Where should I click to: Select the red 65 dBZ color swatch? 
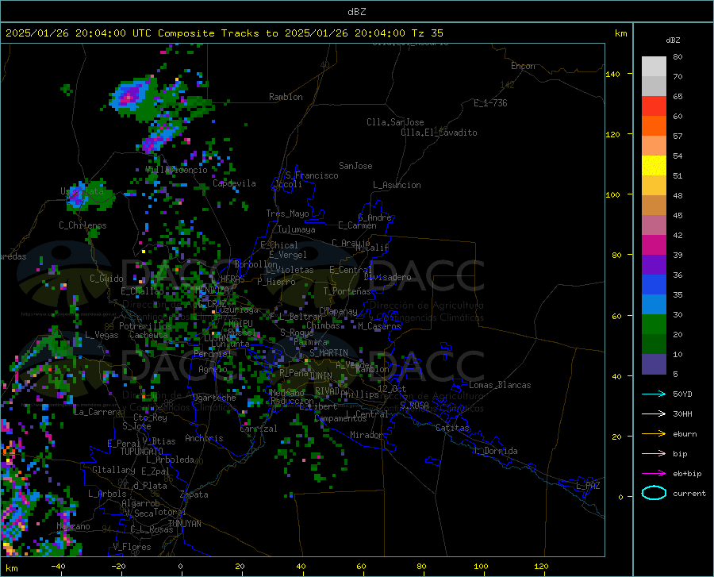pos(654,106)
